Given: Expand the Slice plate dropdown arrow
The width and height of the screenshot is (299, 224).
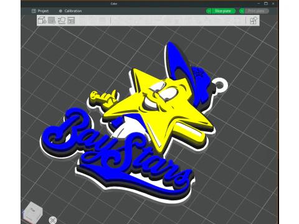Looking at the screenshot, I should pyautogui.click(x=209, y=11).
